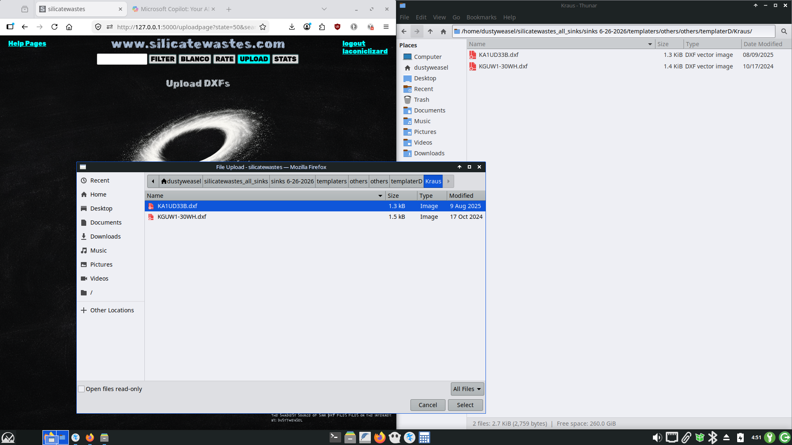Click Cancel button in file dialog
Image resolution: width=792 pixels, height=445 pixels.
pos(428,405)
